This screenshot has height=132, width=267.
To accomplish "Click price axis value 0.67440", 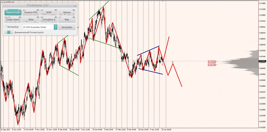I will tap(263, 57).
